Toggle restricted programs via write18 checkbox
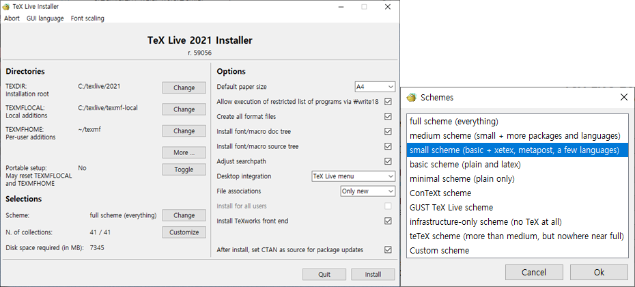Image resolution: width=635 pixels, height=287 pixels. point(388,102)
